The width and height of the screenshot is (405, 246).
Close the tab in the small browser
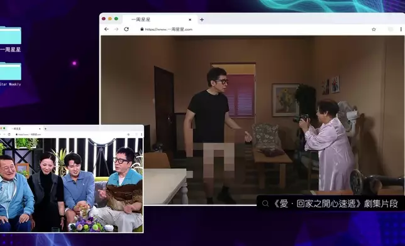click(40, 129)
